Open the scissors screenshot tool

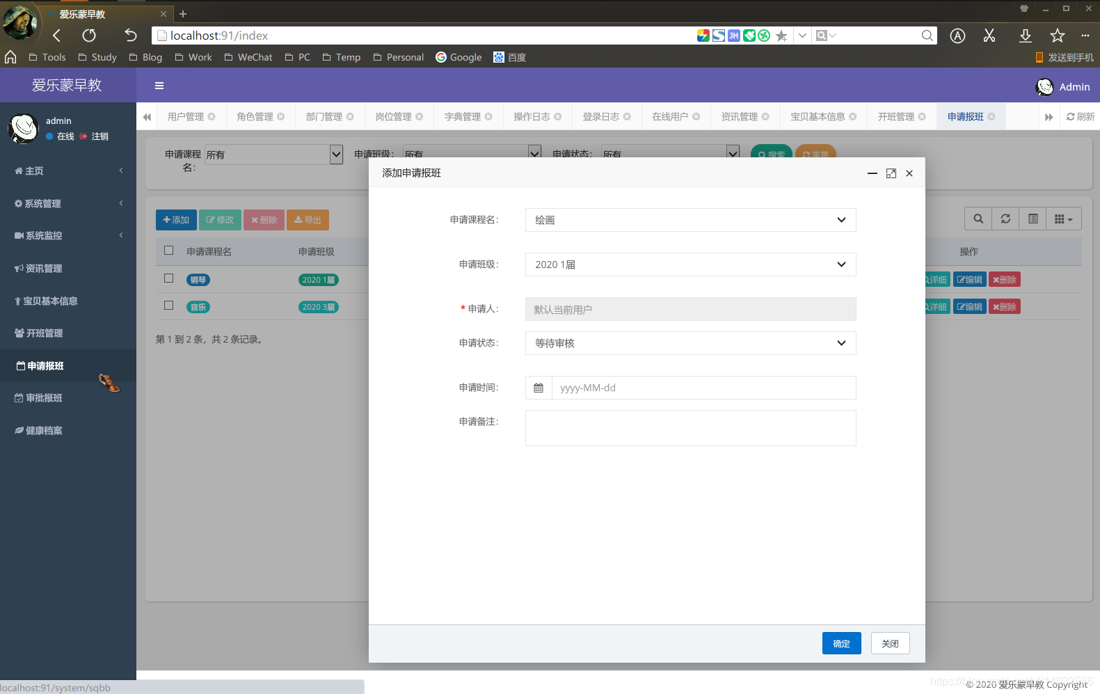click(989, 36)
